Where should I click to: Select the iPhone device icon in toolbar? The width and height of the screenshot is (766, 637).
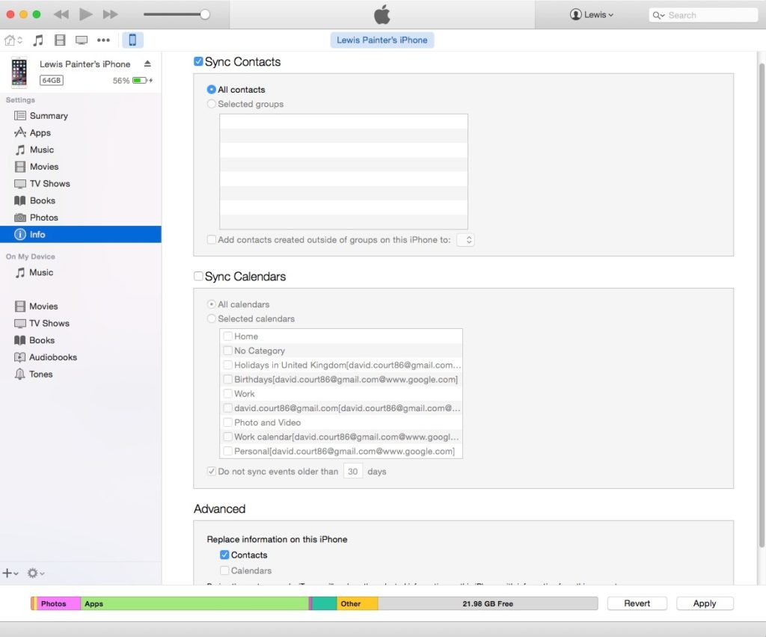[x=132, y=40]
